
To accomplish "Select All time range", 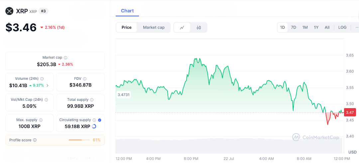I will [327, 27].
